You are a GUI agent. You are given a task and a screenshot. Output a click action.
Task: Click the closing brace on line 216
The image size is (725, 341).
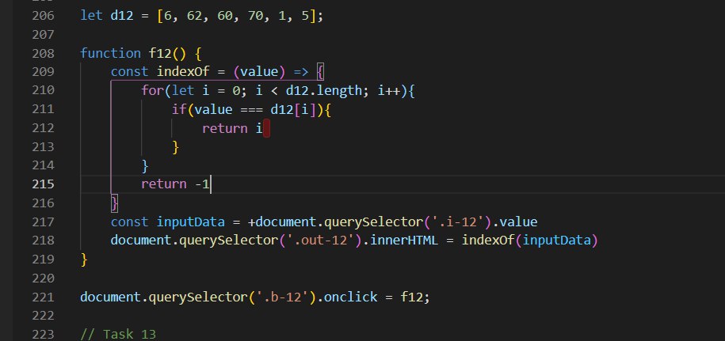pos(115,203)
